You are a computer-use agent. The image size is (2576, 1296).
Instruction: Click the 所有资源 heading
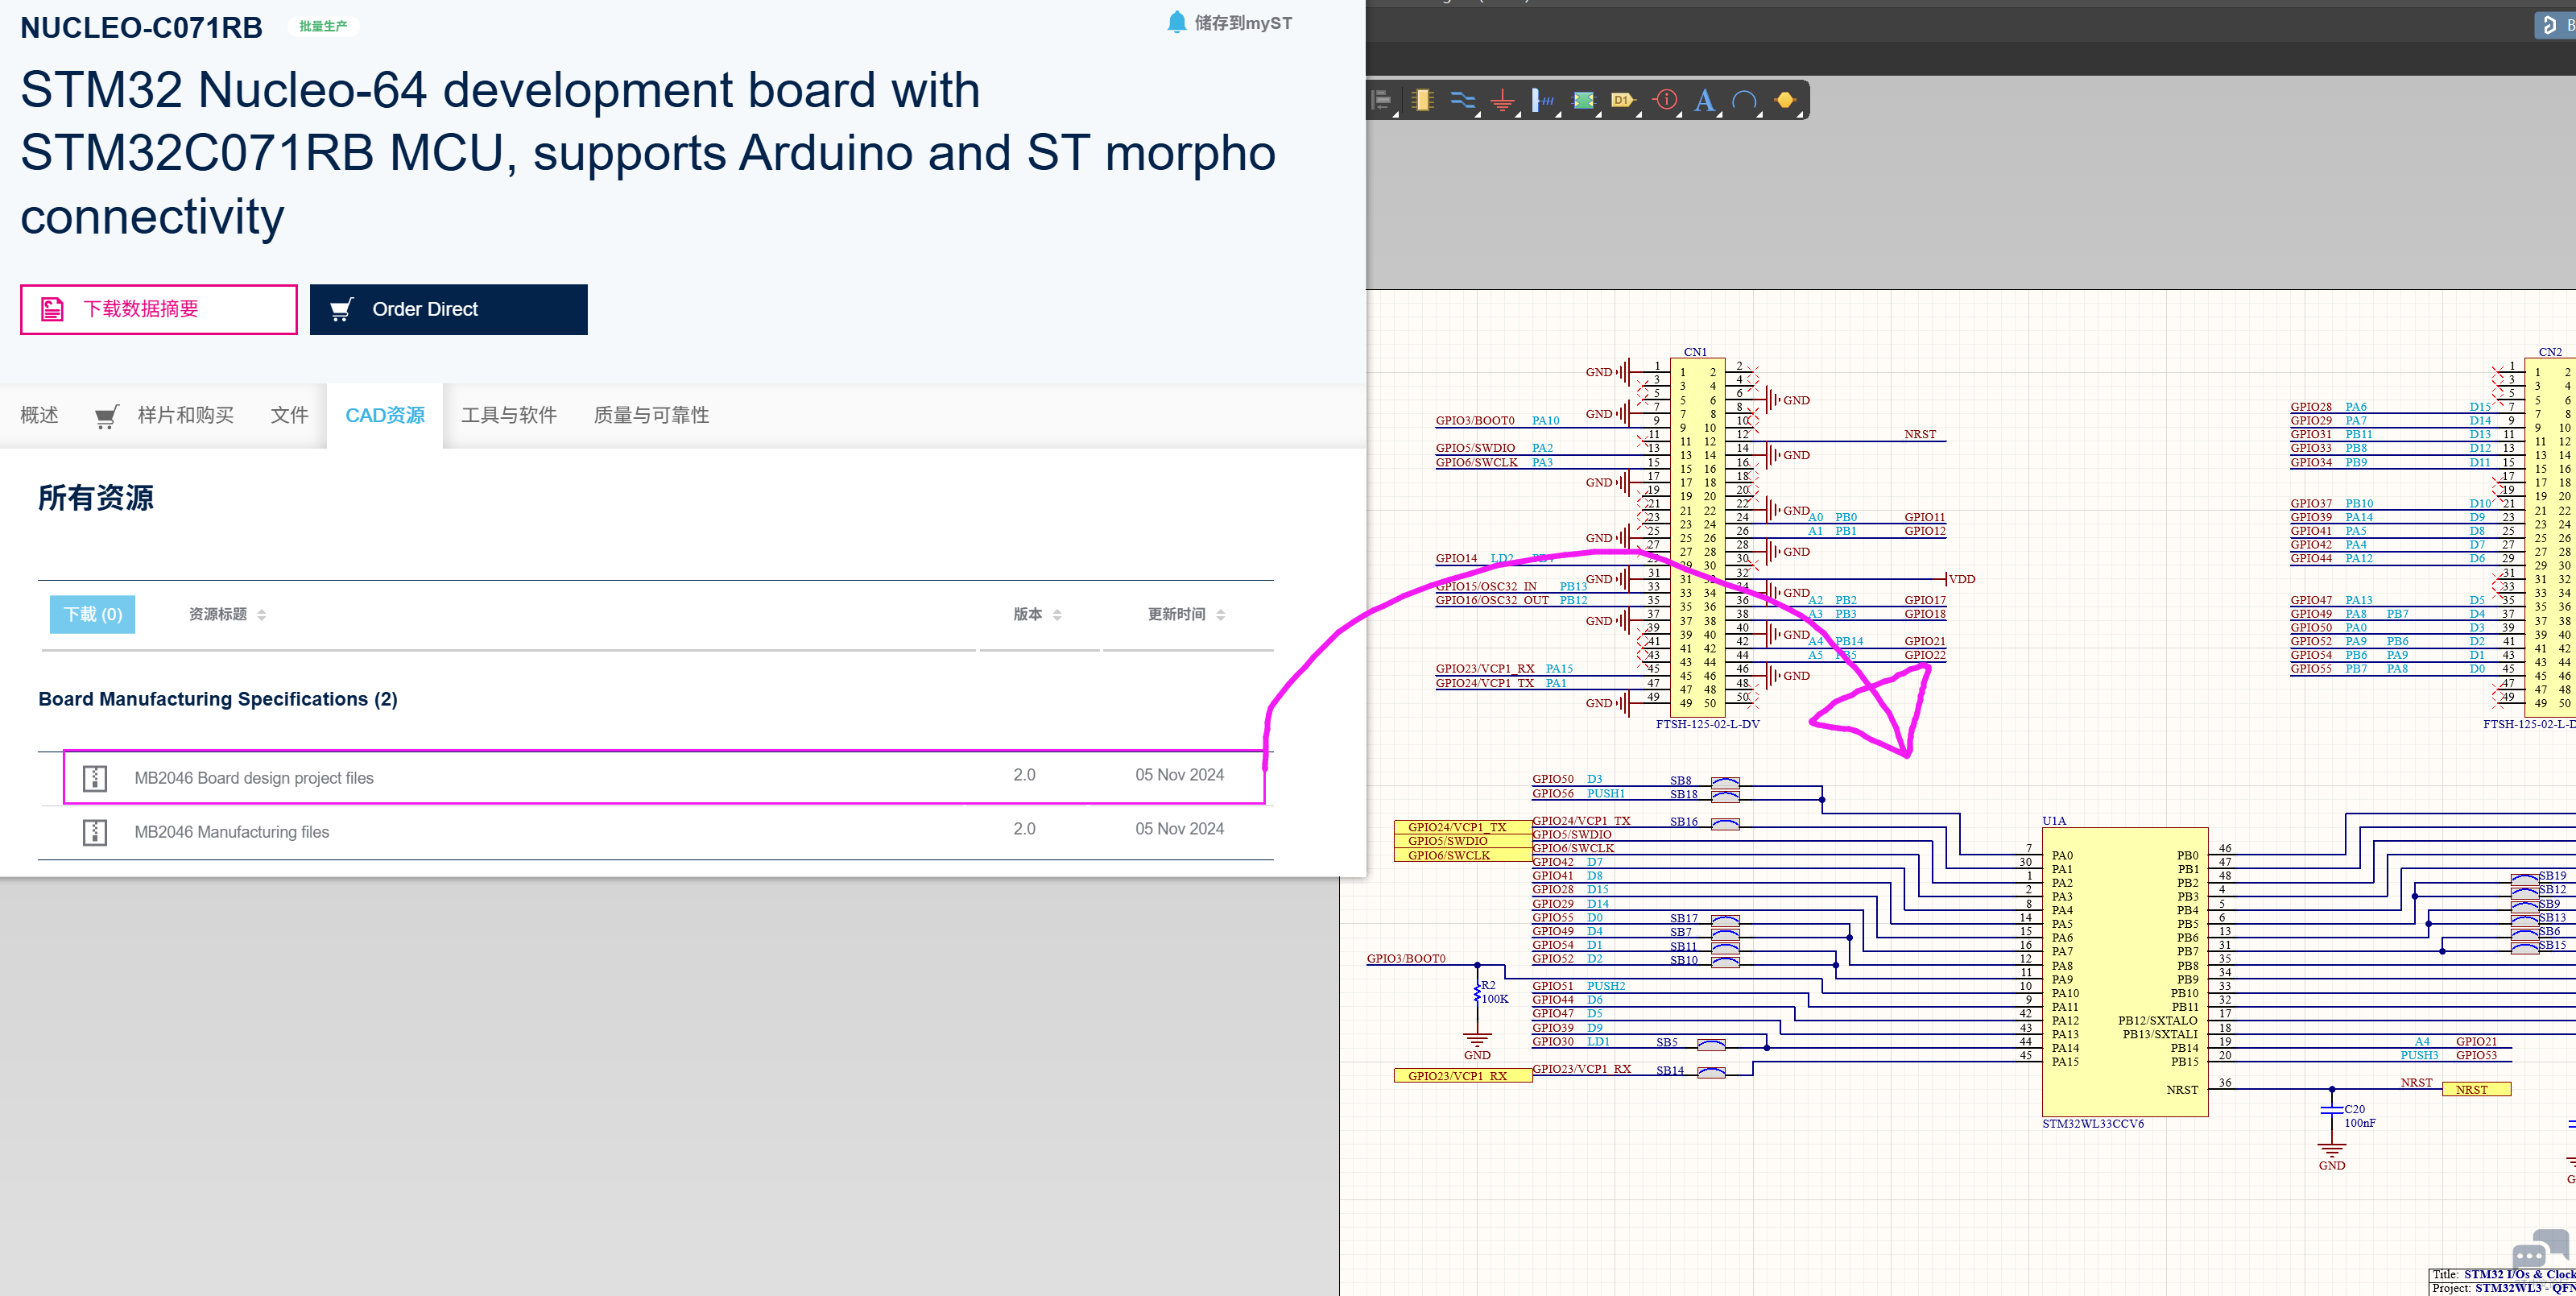click(96, 498)
